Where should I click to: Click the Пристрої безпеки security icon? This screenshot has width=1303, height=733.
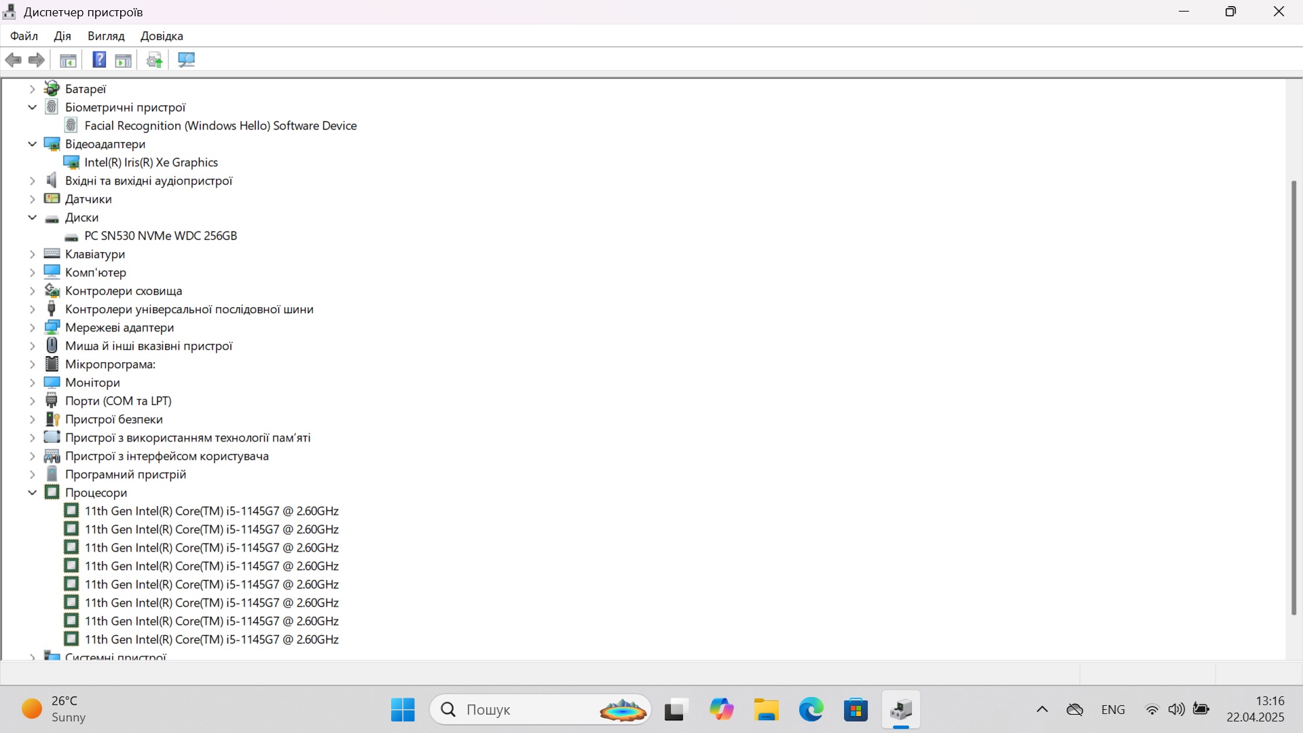tap(52, 418)
